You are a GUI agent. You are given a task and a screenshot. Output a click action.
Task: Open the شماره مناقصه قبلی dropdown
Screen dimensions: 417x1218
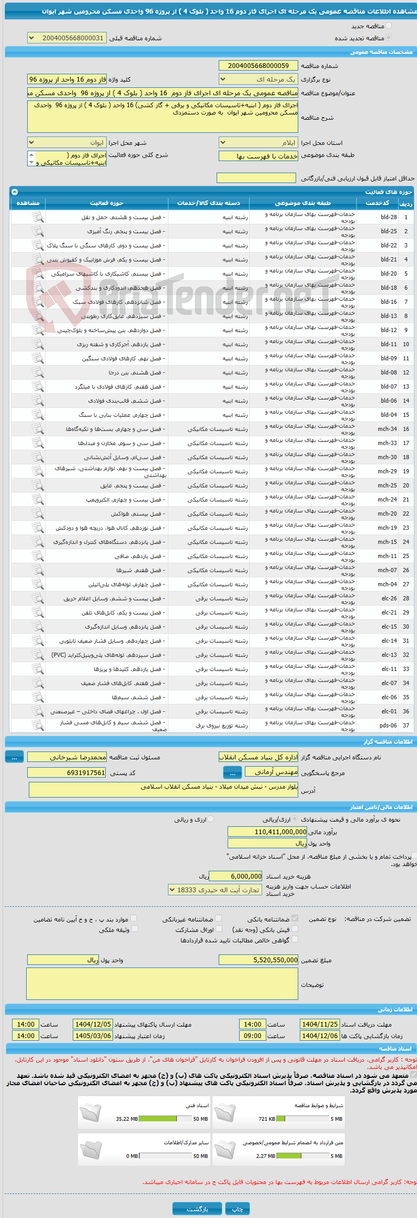(66, 38)
